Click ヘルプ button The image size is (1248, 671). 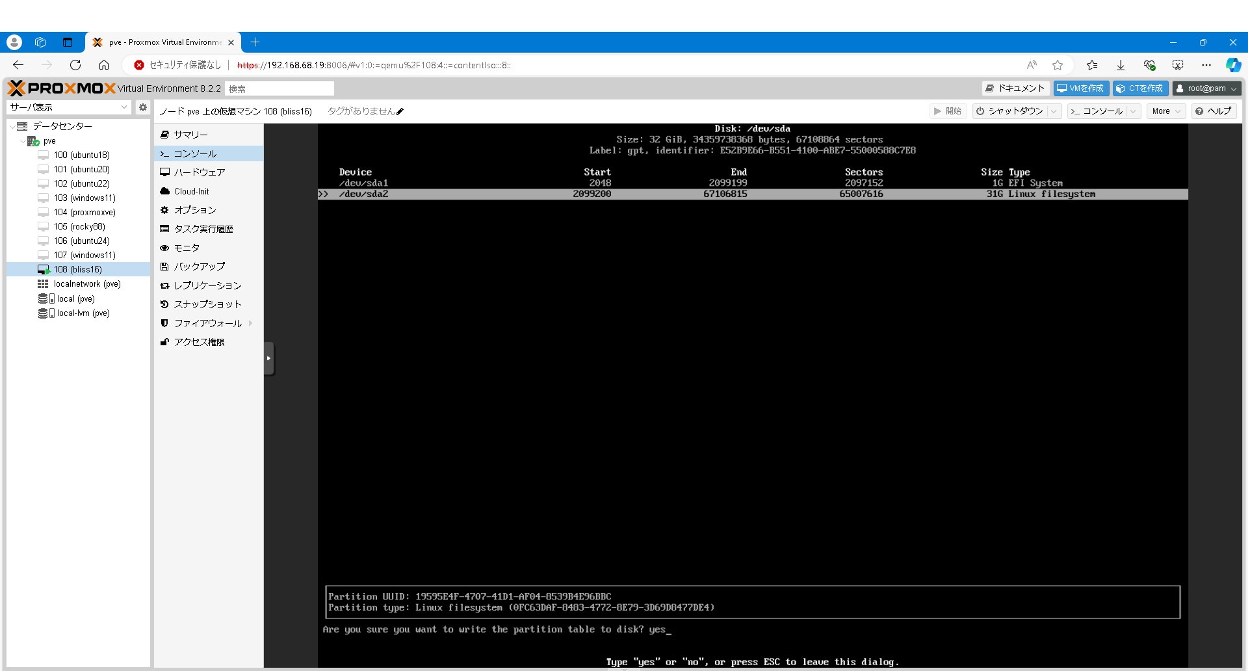(1214, 111)
